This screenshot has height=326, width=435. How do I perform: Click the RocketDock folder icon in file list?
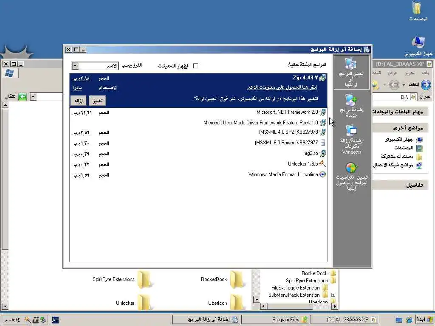point(237,279)
